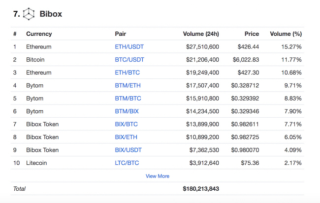The width and height of the screenshot is (320, 203).
Task: Click the $0.982725 price cell
Action: click(245, 137)
